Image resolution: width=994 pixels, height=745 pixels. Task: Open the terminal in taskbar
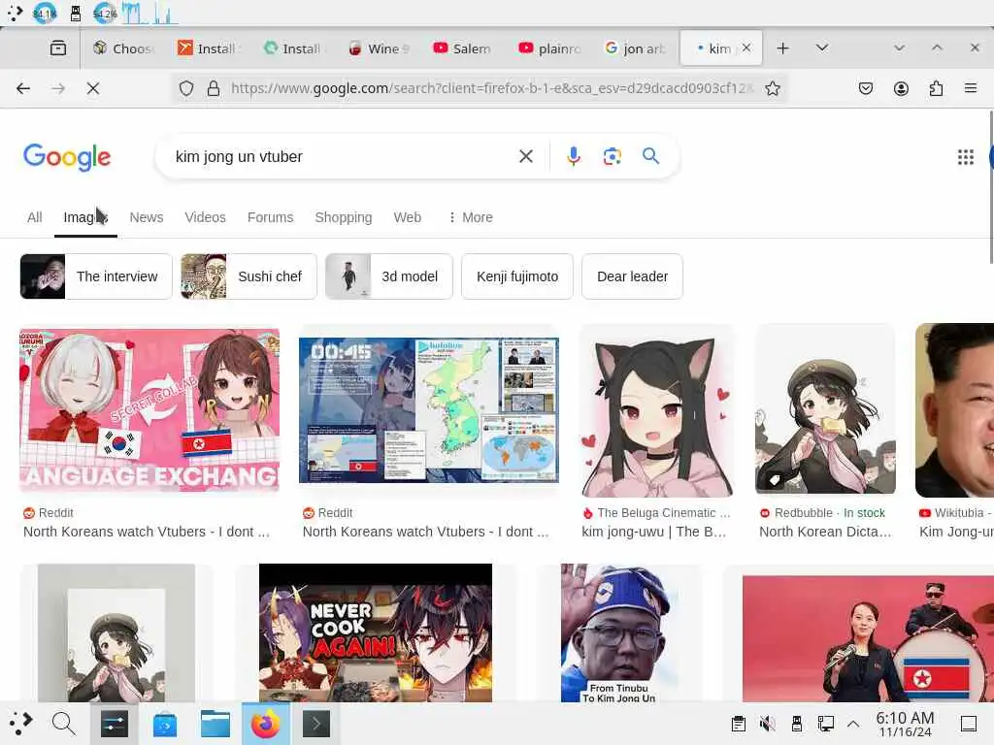[x=316, y=724]
